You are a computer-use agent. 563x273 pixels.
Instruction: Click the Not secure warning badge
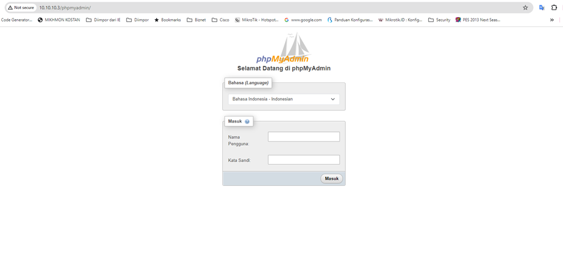click(x=21, y=8)
